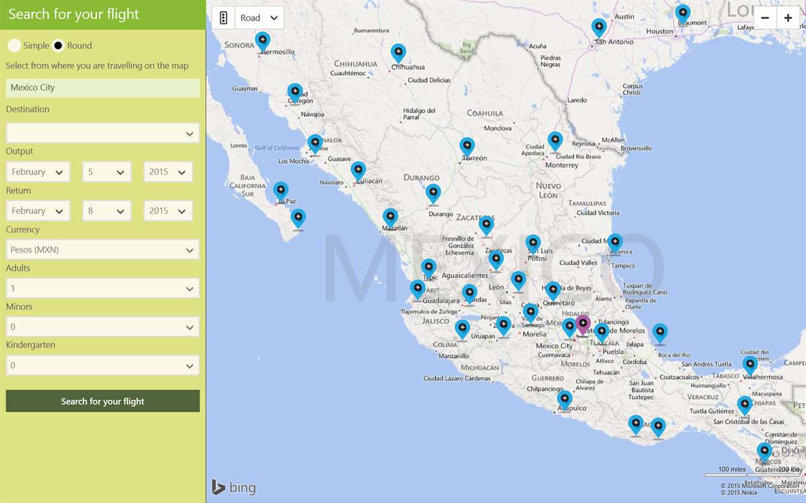Open the Return day dropdown showing 8
This screenshot has width=806, height=503.
107,211
